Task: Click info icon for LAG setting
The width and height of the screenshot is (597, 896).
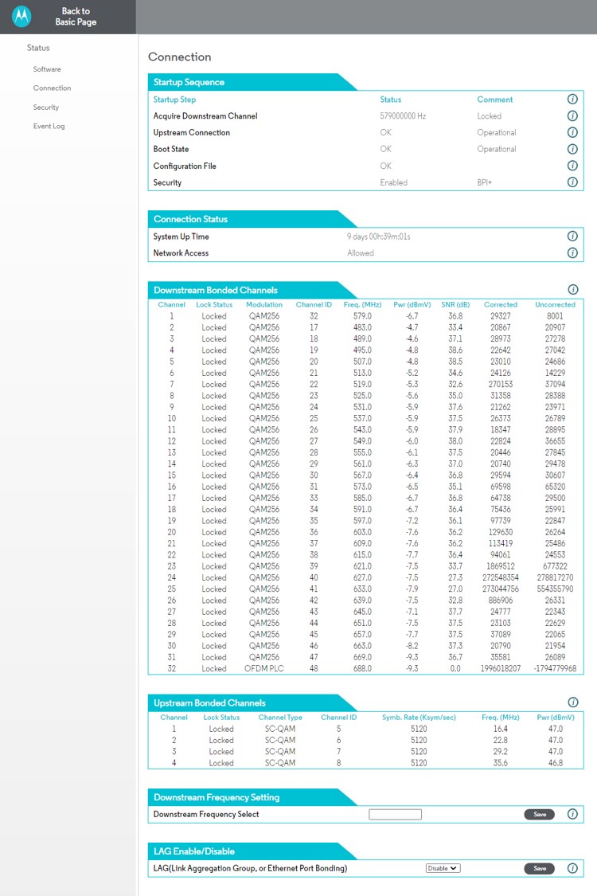Action: point(572,868)
